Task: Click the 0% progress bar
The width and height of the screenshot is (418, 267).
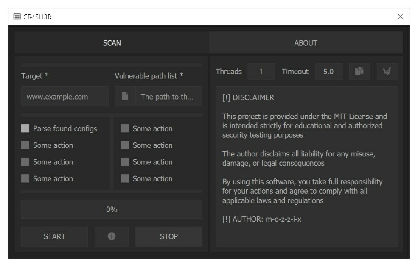Action: (x=112, y=209)
